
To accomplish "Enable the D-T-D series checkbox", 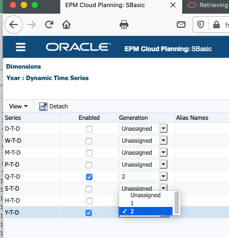I will tap(89, 129).
